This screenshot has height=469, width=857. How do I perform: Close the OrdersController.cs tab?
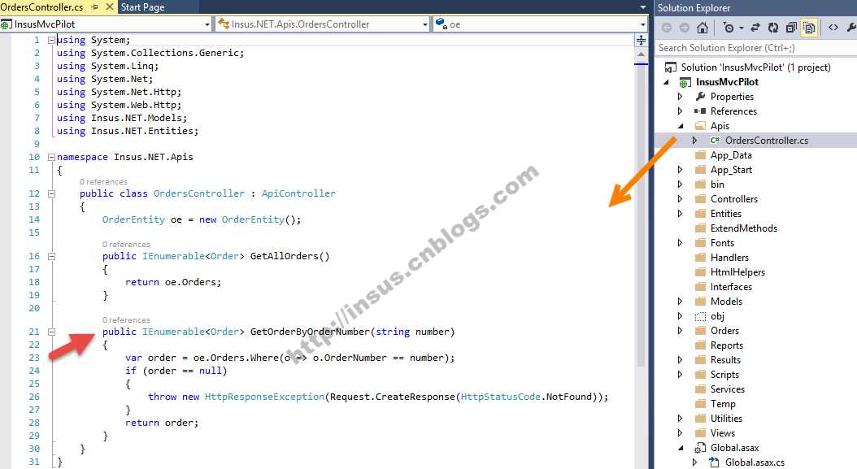[x=109, y=7]
